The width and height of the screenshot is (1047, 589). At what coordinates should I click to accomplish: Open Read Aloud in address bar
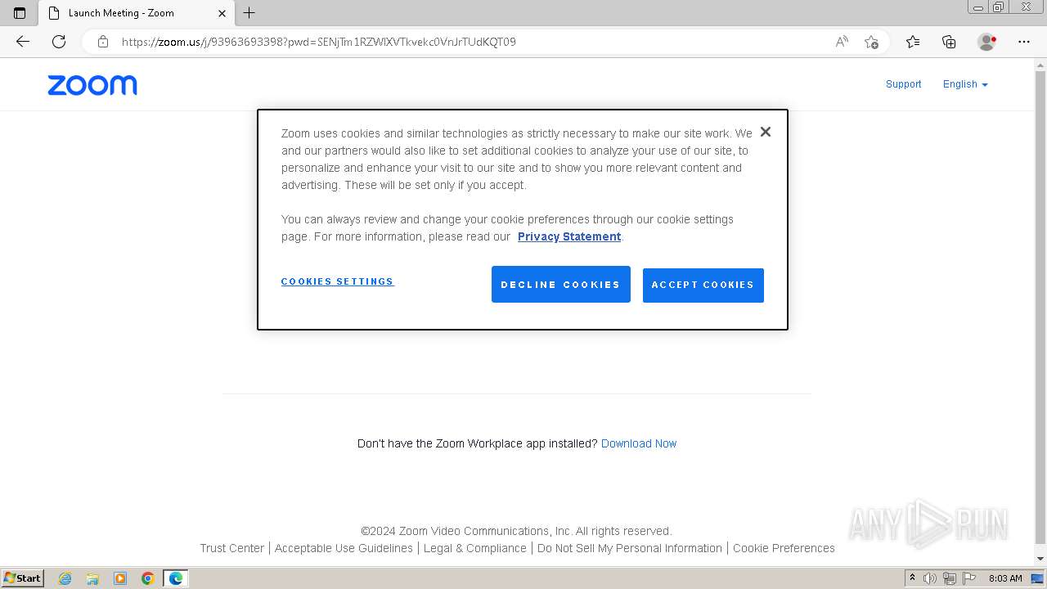click(x=842, y=42)
